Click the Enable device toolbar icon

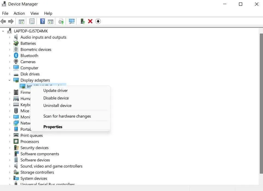pos(83,21)
